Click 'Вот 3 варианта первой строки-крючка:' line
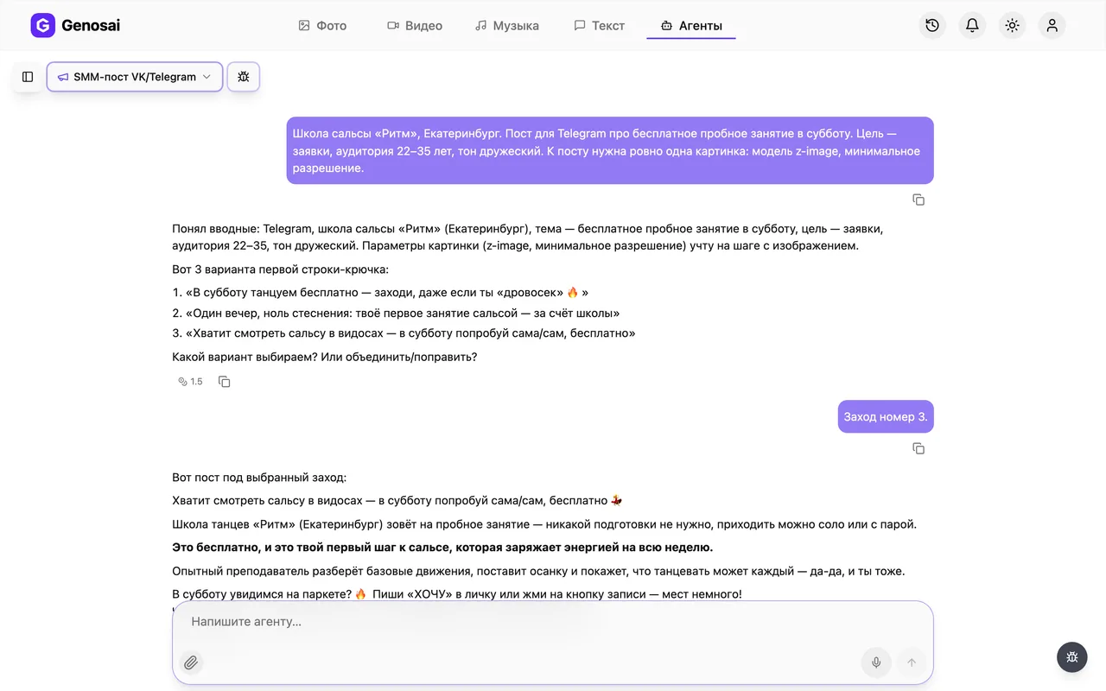 coord(280,269)
